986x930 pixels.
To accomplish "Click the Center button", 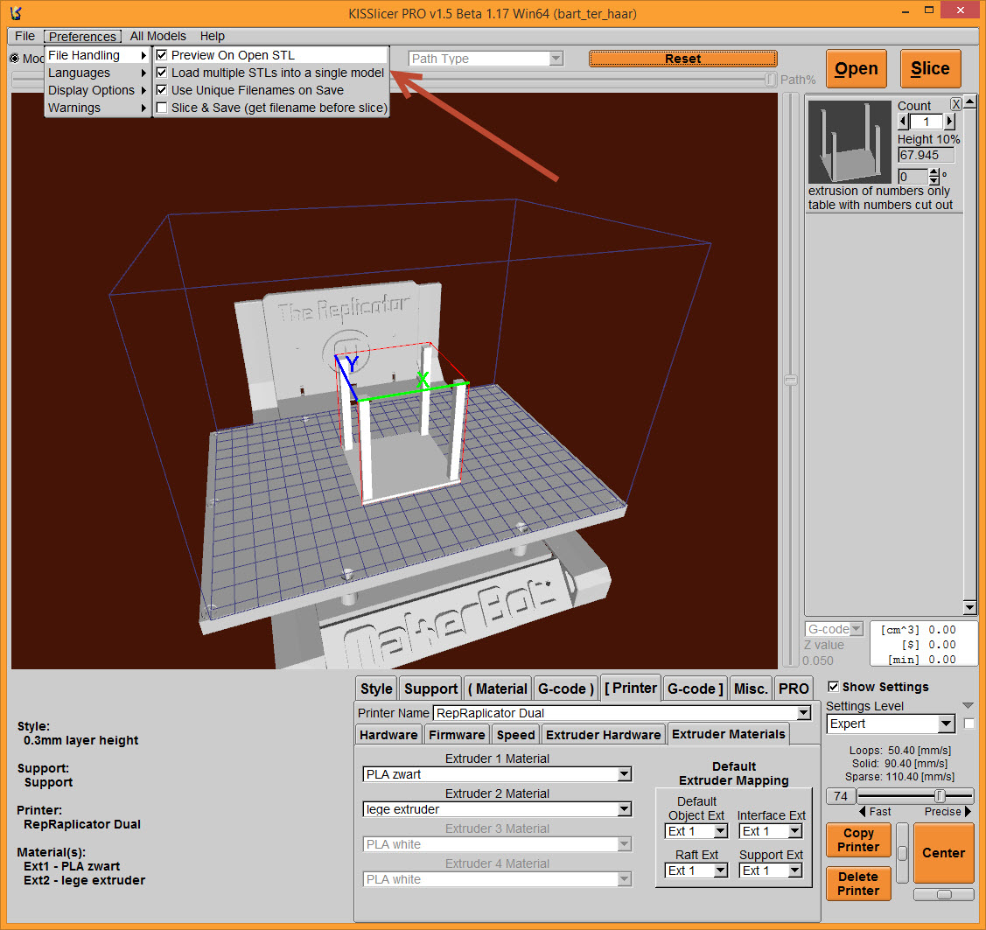I will coord(943,853).
